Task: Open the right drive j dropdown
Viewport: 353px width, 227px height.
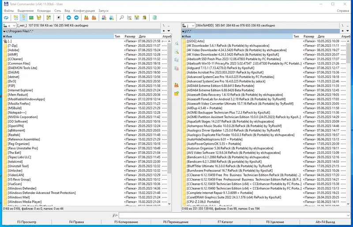Action: click(x=188, y=26)
